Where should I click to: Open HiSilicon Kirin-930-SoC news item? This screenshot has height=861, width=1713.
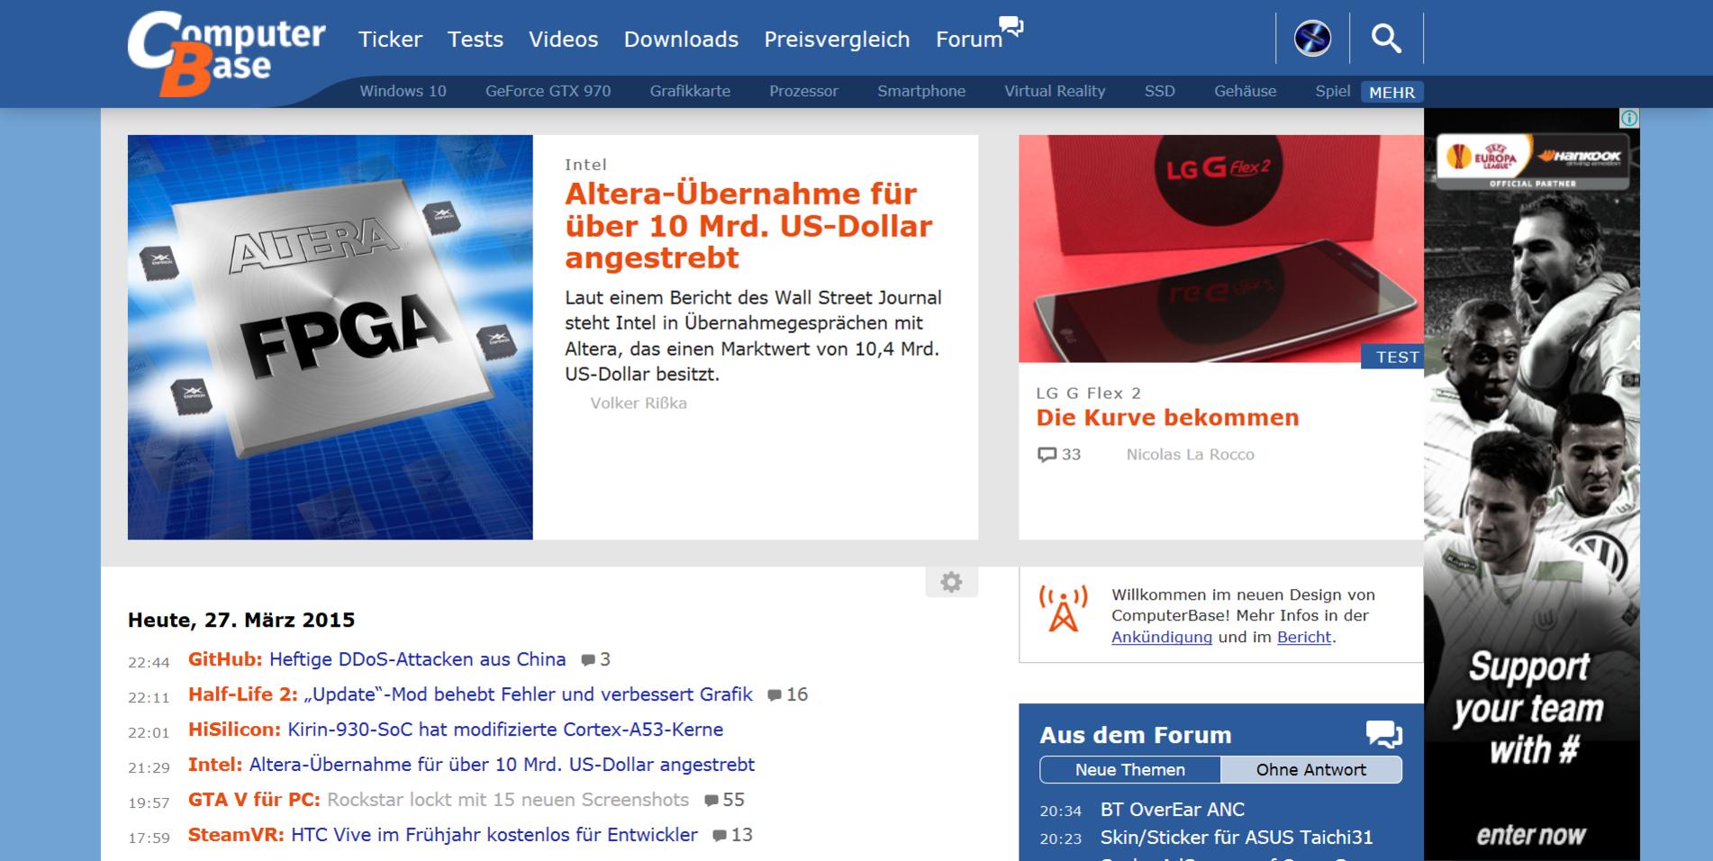pos(455,730)
